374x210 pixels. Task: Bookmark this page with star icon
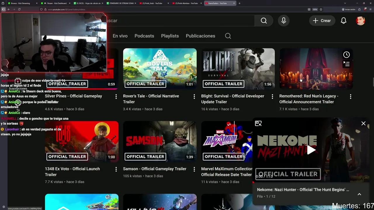tap(321, 9)
